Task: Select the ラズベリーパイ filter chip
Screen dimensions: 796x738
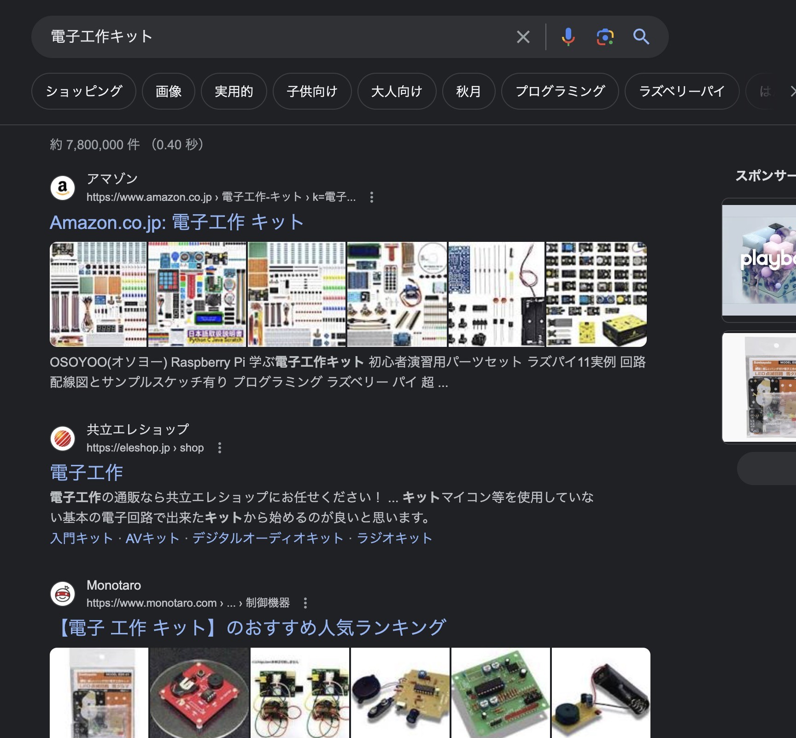Action: pyautogui.click(x=682, y=91)
